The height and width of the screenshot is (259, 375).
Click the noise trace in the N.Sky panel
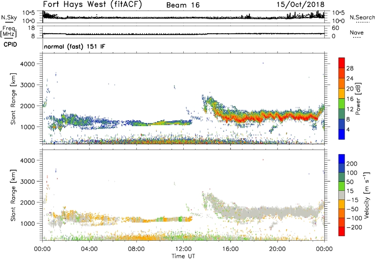[x=183, y=17]
